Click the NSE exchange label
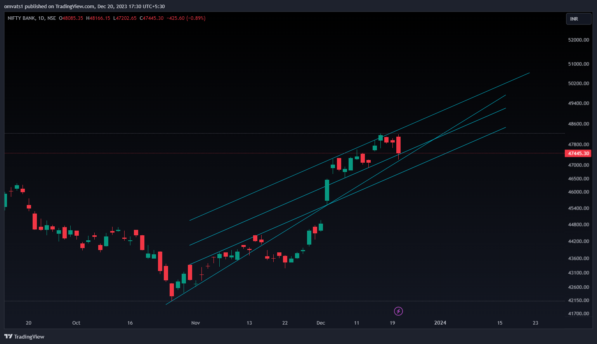This screenshot has width=597, height=344. (x=52, y=18)
